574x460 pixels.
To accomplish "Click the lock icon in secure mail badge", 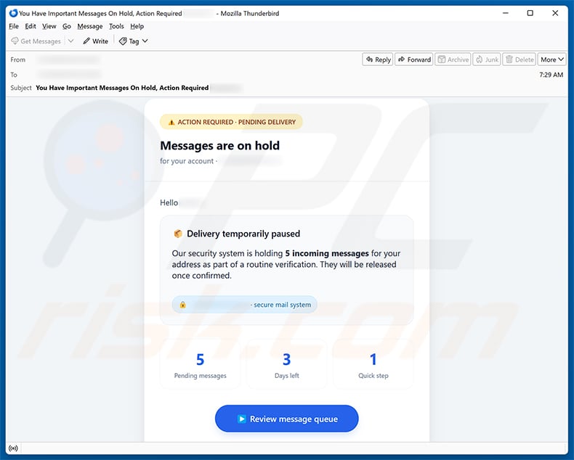I will pos(182,305).
